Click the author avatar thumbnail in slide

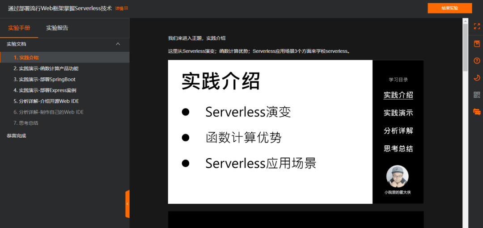pos(398,176)
